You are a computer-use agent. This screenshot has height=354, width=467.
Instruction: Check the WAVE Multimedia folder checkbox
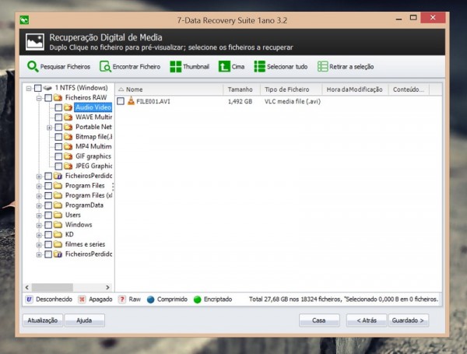[58, 117]
